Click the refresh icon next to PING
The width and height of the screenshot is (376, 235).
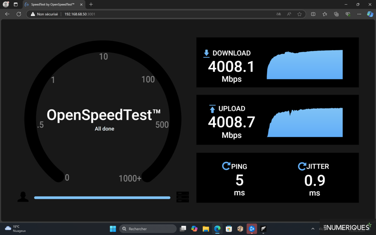(x=226, y=166)
